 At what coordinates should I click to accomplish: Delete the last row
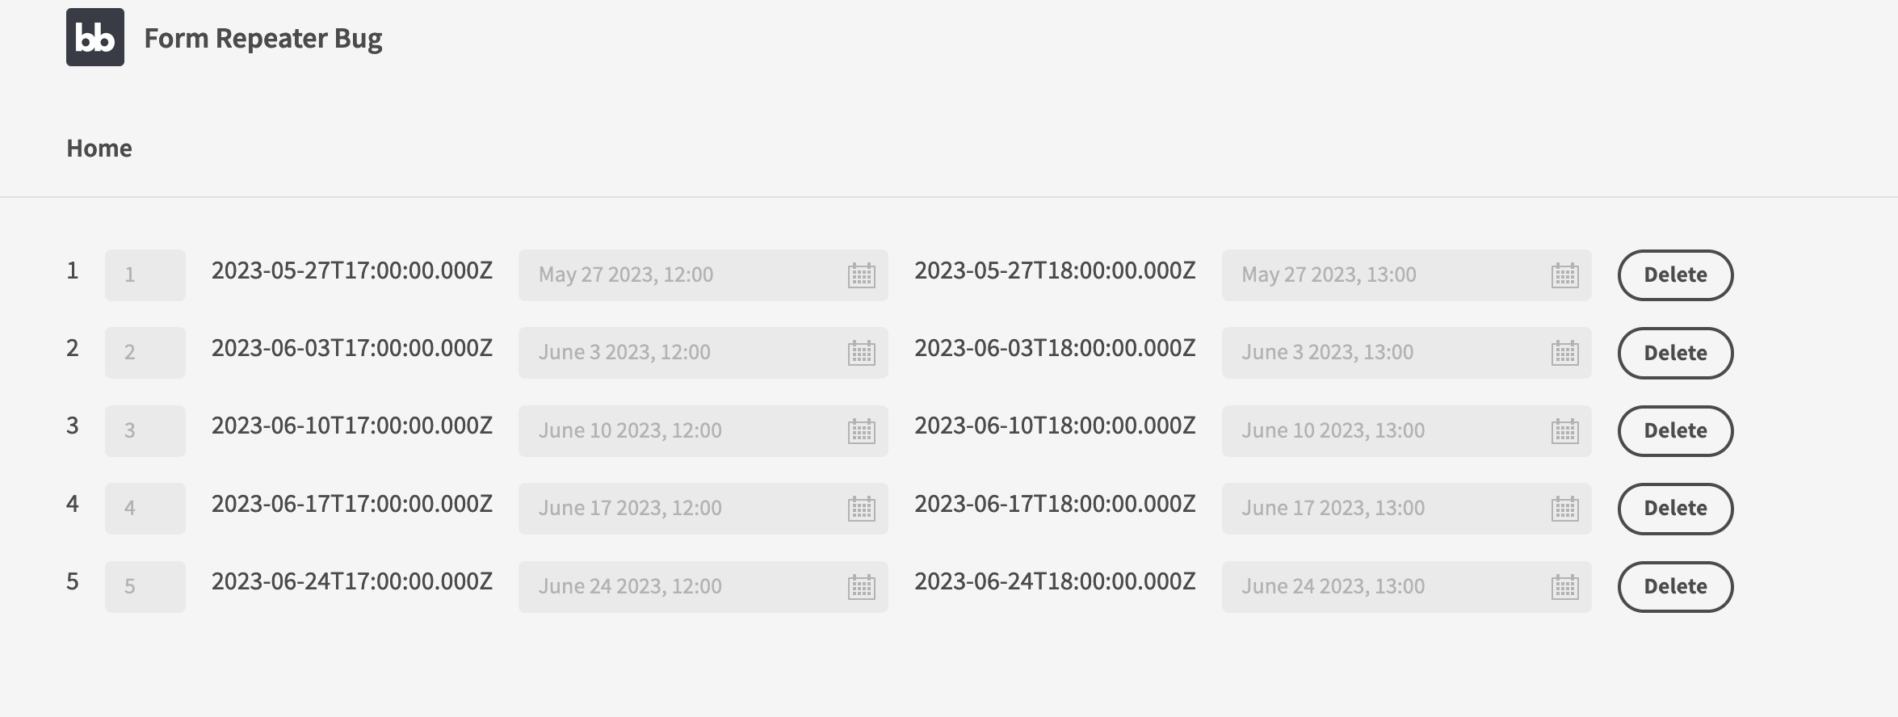tap(1674, 586)
